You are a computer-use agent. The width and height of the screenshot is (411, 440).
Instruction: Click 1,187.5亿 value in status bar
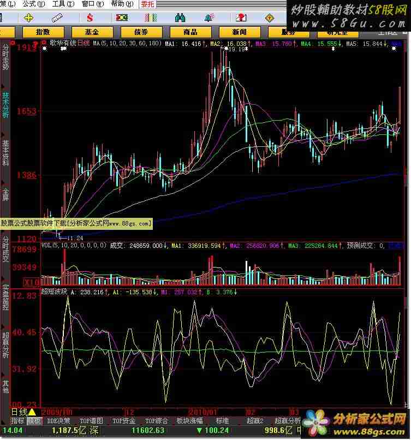tap(69, 430)
